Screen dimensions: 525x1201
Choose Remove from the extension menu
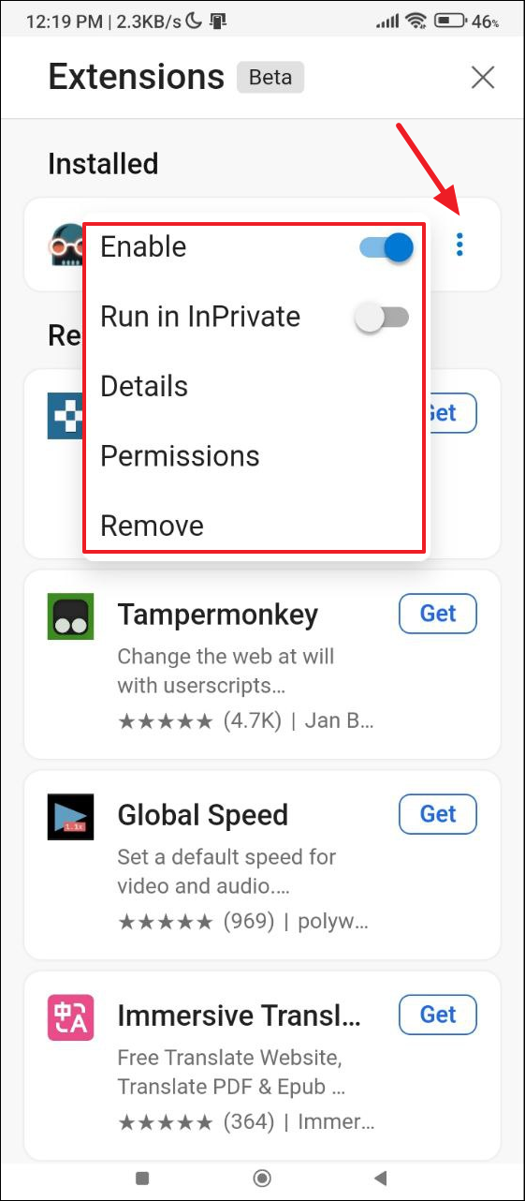(x=152, y=526)
